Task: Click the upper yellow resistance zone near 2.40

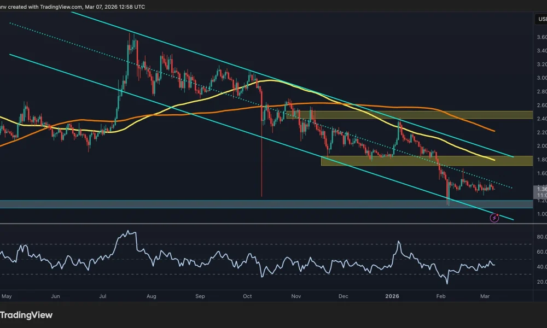Action: coord(410,115)
